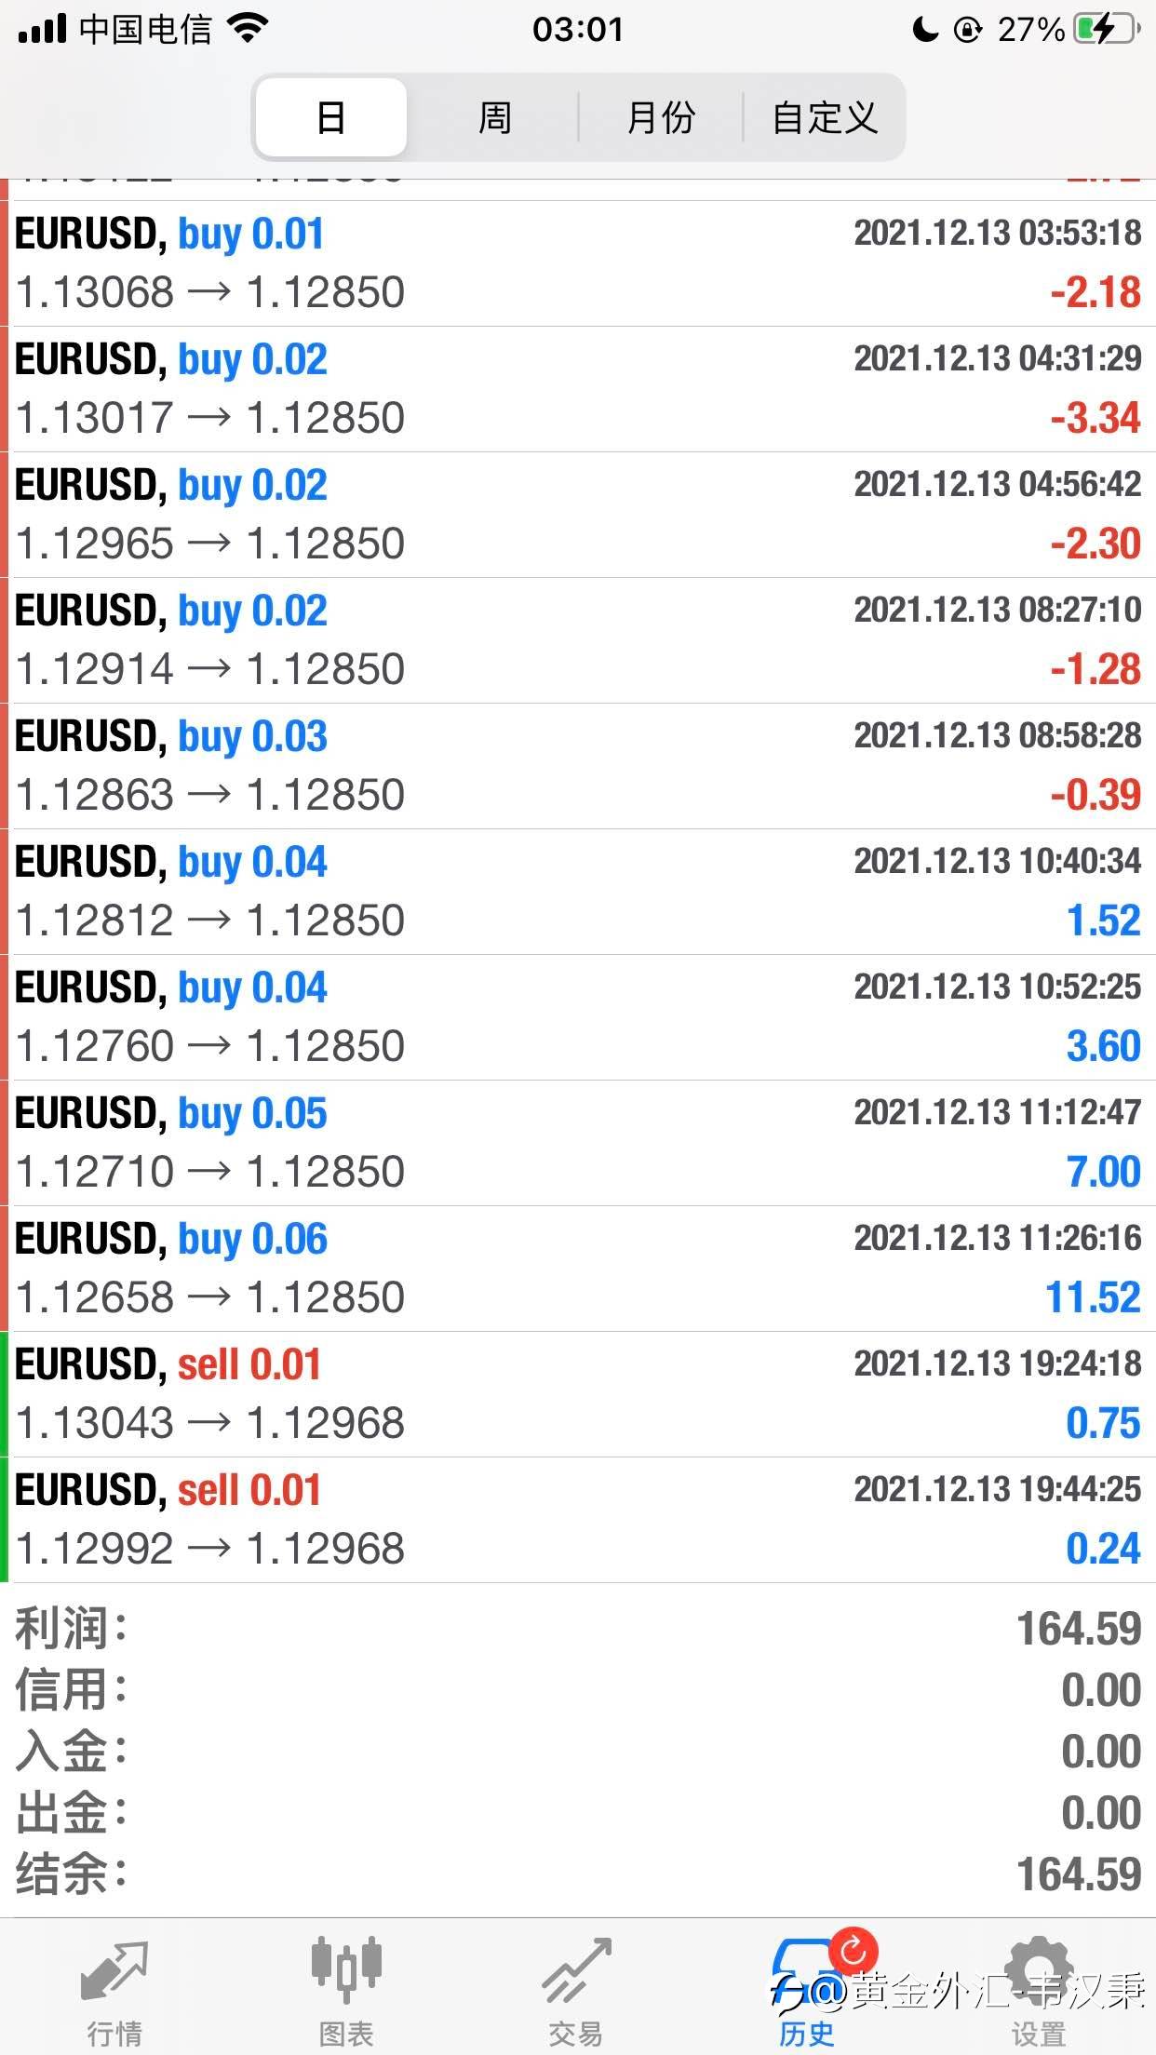Select the trade with loss -3.34
Viewport: 1156px width, 2055px height.
click(578, 389)
